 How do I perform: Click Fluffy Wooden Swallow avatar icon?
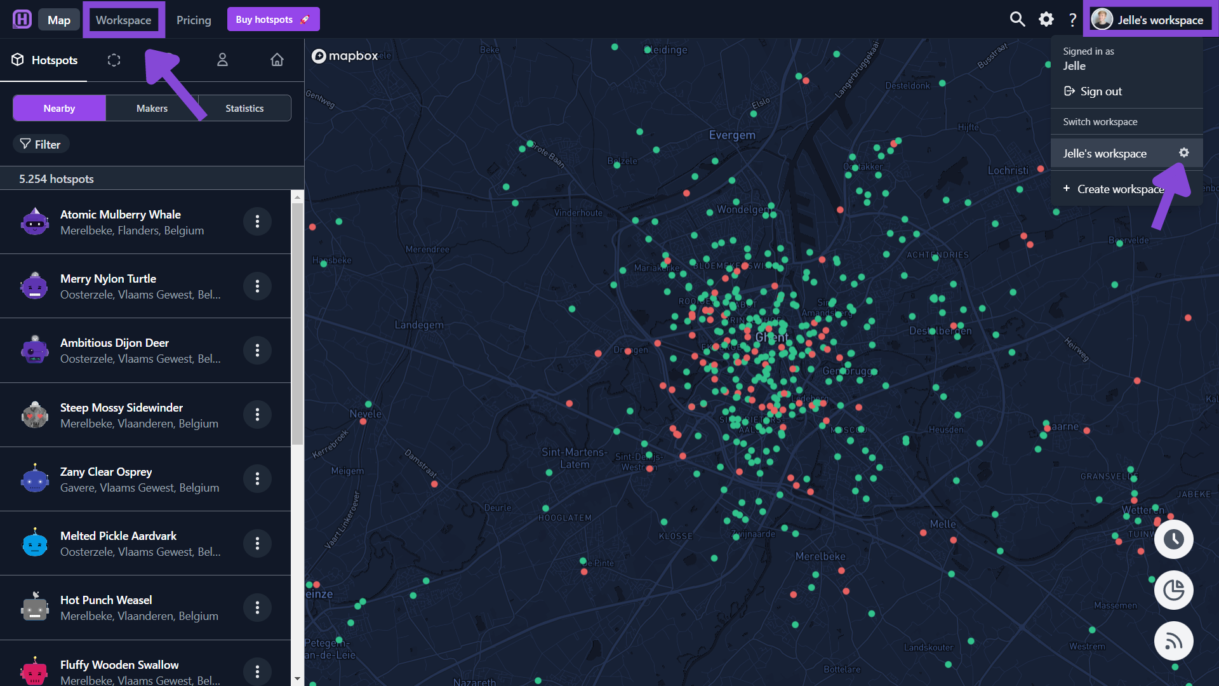tap(35, 671)
